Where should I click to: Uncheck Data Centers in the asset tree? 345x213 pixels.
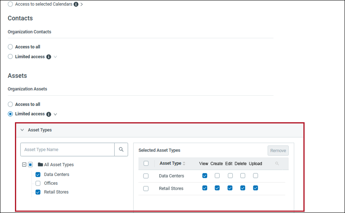(x=38, y=175)
